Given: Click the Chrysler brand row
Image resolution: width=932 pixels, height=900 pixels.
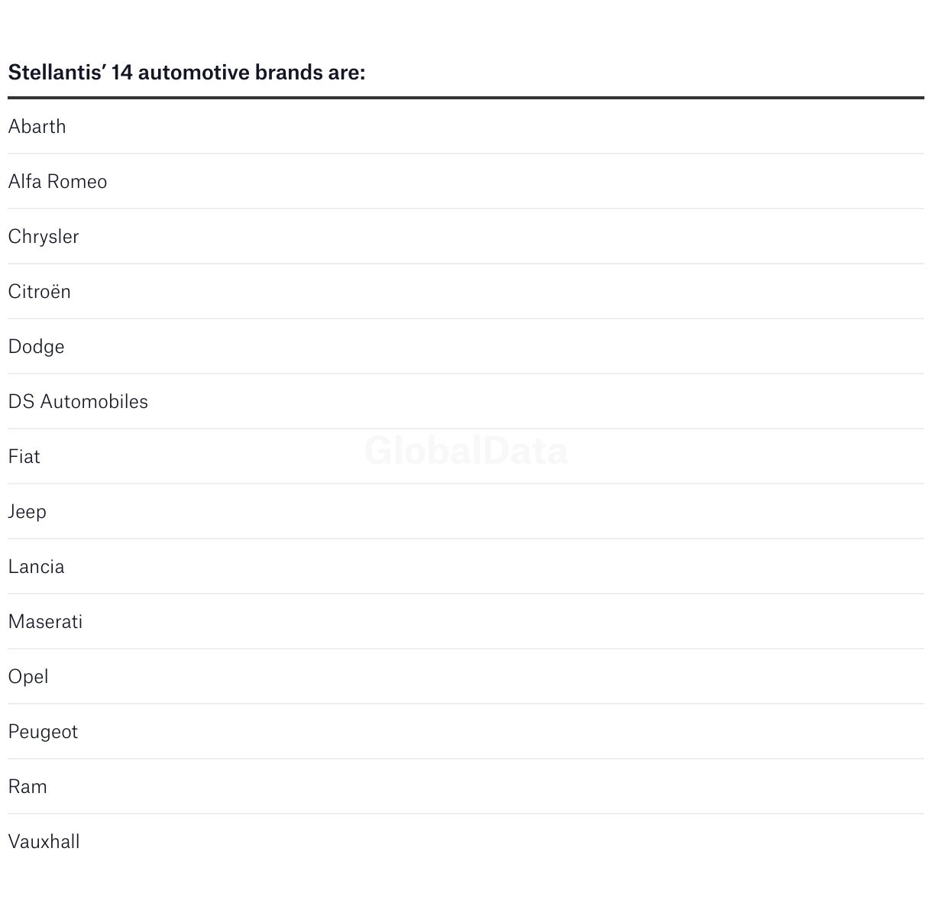Looking at the screenshot, I should coord(466,236).
